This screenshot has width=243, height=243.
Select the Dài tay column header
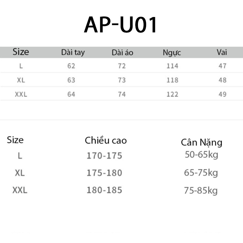pos(73,52)
